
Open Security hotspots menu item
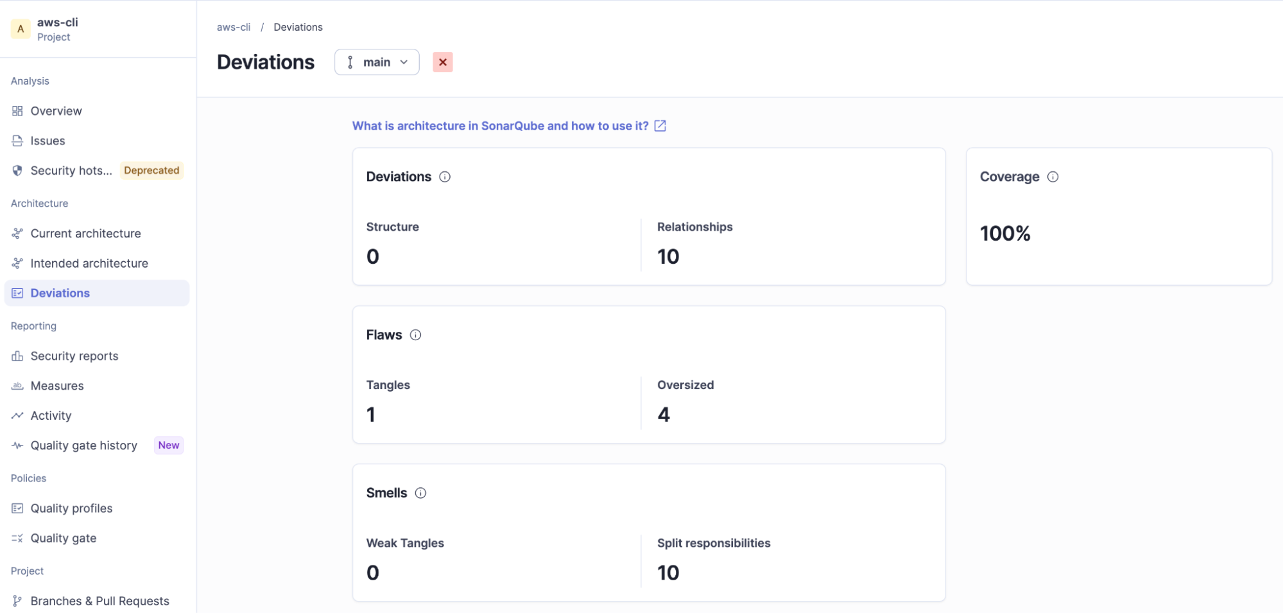point(97,171)
